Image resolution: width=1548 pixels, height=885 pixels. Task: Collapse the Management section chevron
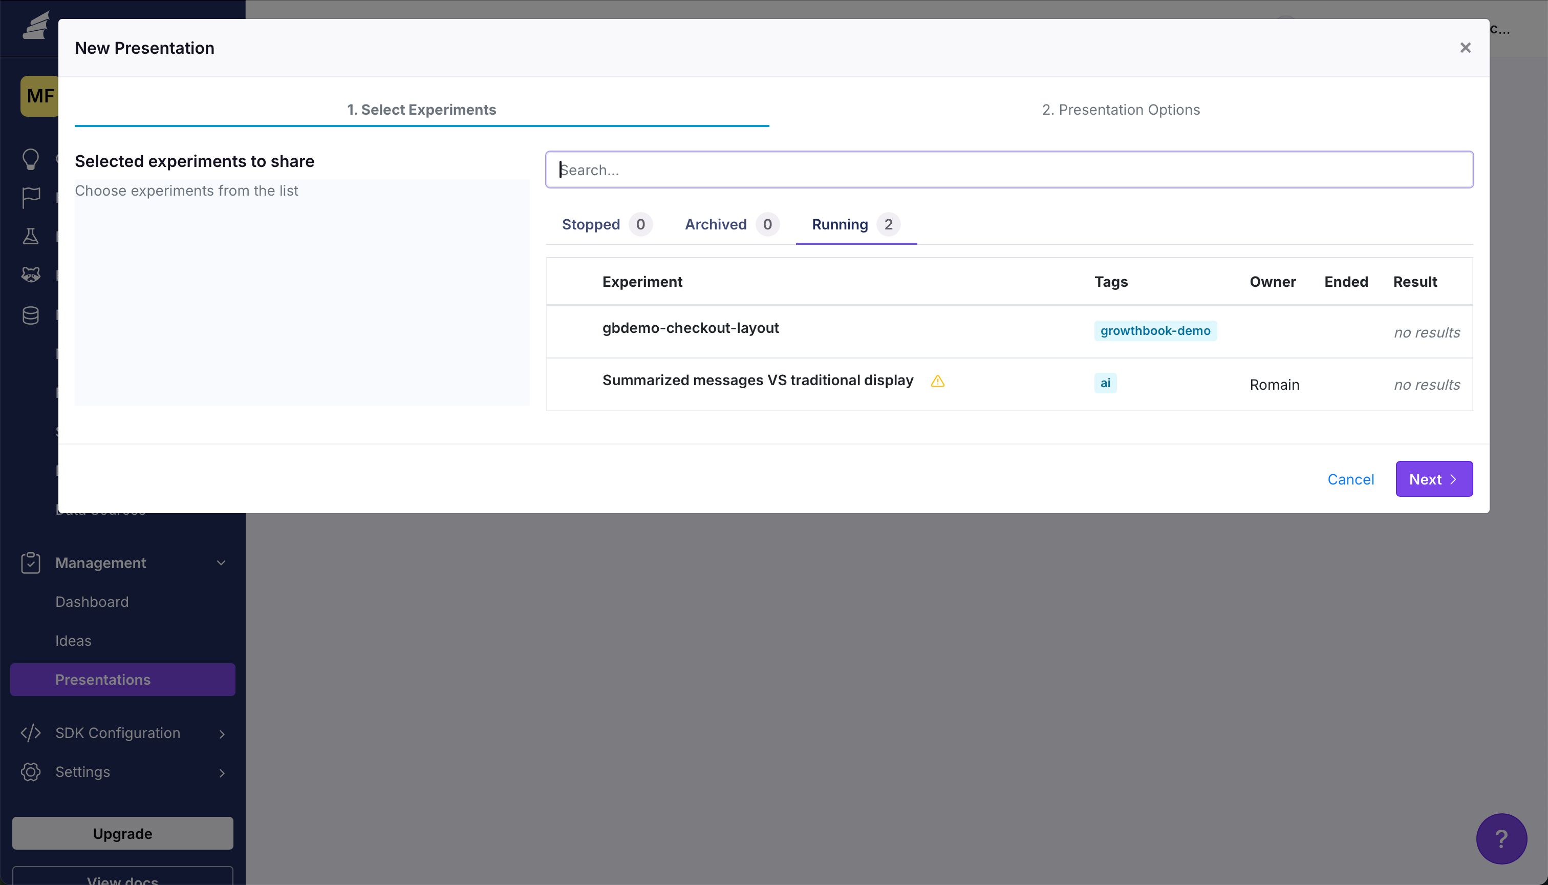click(221, 563)
